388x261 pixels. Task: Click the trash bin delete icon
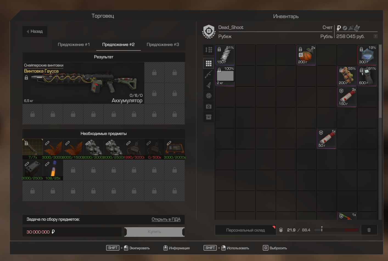click(369, 230)
